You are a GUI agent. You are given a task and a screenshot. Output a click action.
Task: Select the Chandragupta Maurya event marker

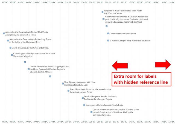point(12,55)
